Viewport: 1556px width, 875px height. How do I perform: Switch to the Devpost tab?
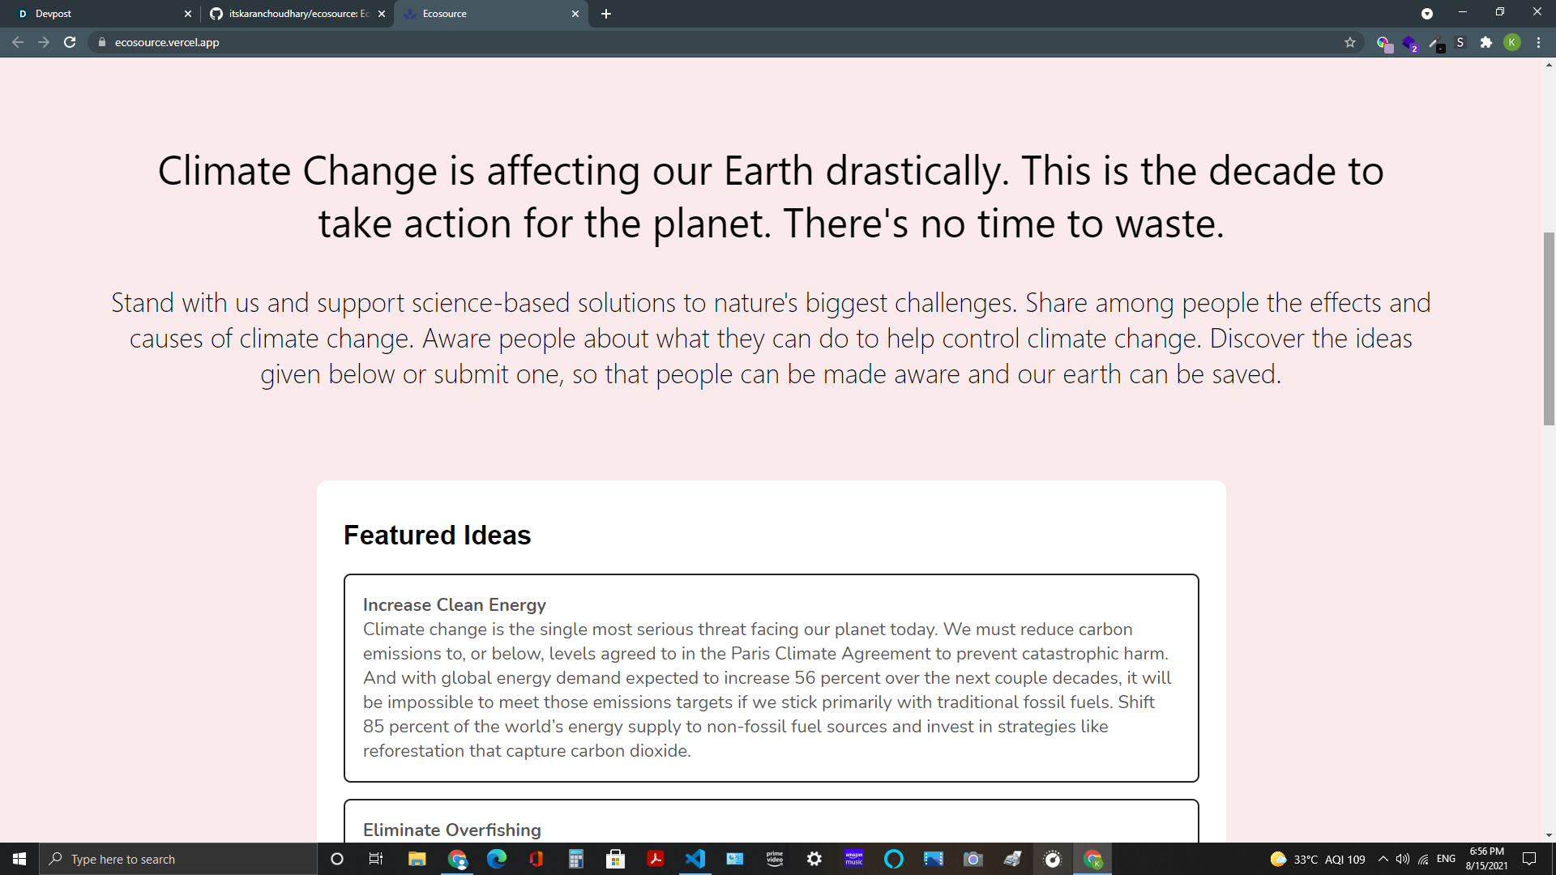(97, 14)
